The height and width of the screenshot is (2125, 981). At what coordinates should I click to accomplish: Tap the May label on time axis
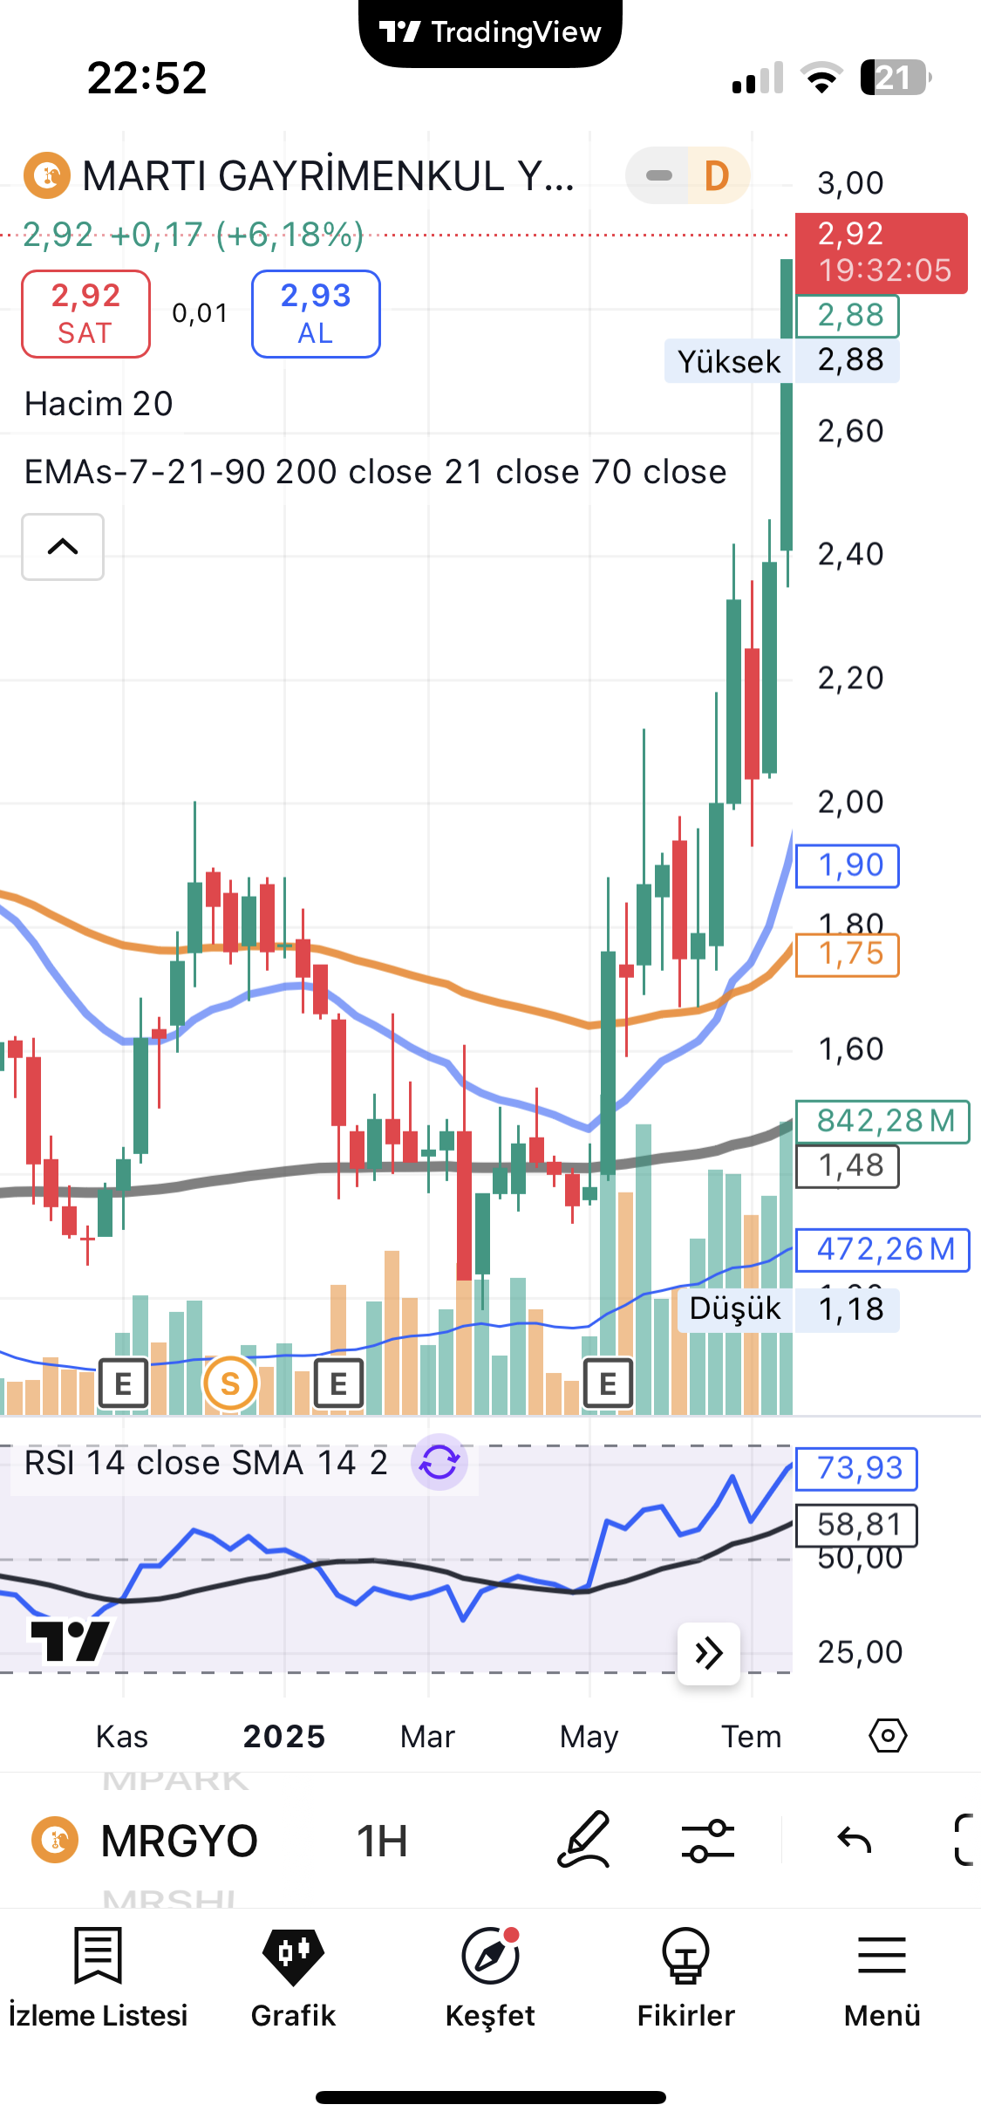click(589, 1737)
